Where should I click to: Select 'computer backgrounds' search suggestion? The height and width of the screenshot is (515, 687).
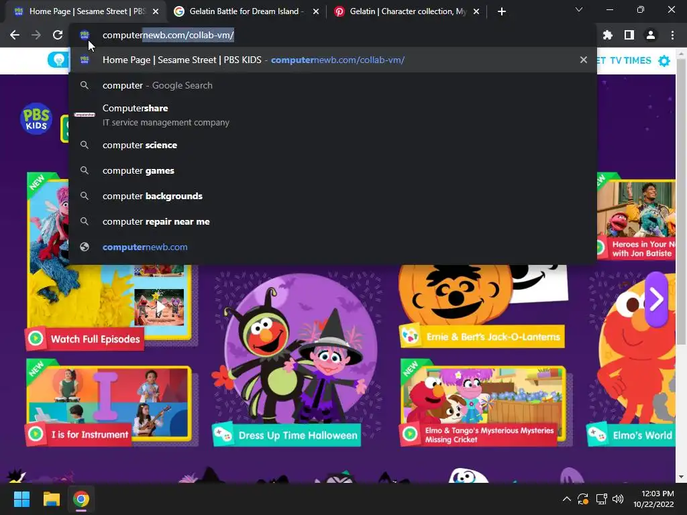[x=333, y=196]
